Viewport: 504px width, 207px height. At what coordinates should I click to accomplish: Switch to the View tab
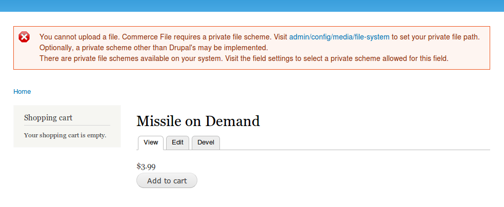click(151, 142)
